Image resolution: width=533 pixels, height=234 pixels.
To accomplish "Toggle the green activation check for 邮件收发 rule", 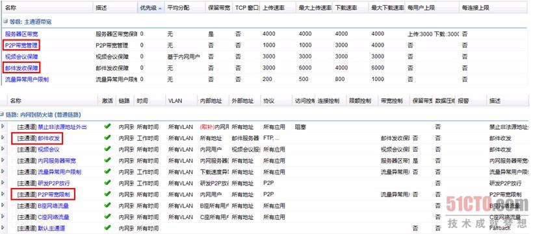I will (107, 137).
